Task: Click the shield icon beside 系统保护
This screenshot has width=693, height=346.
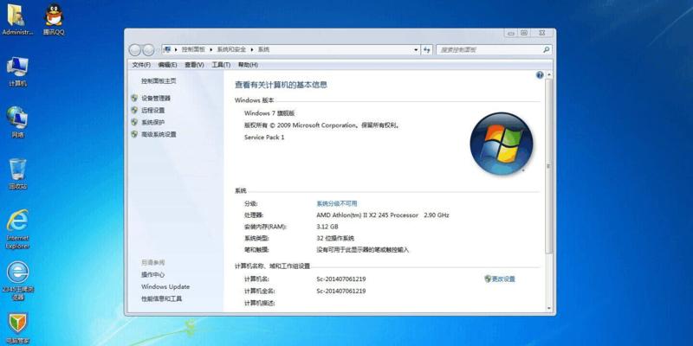Action: 134,122
